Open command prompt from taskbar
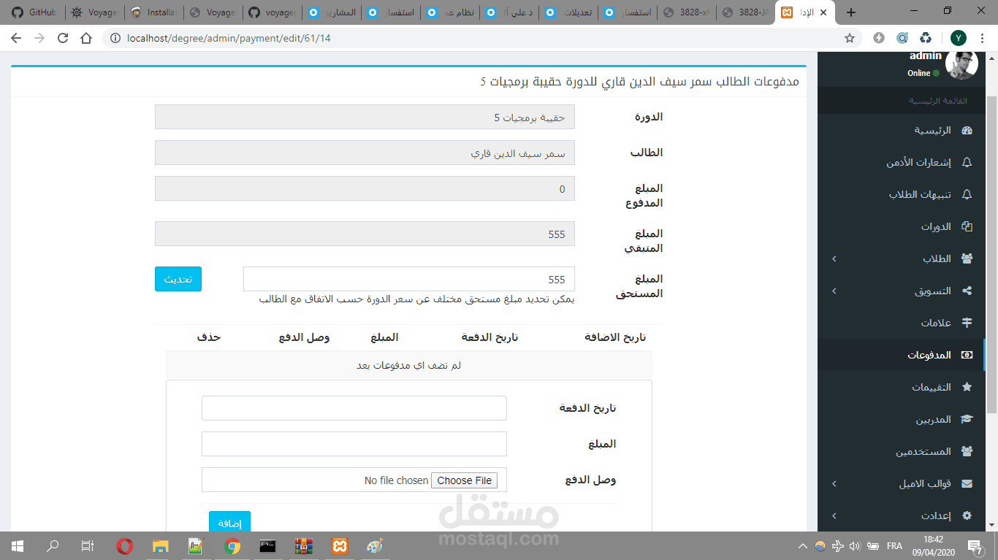 pyautogui.click(x=268, y=545)
